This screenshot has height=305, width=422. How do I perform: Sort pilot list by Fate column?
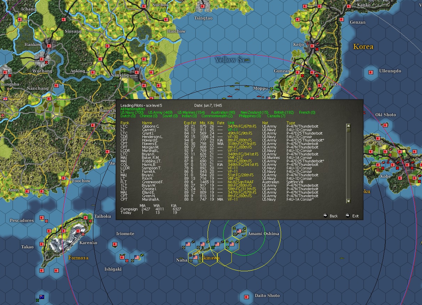pos(221,123)
